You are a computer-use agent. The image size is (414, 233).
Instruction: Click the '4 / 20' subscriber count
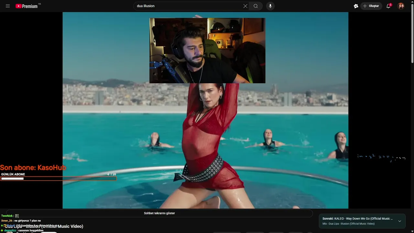point(112,174)
